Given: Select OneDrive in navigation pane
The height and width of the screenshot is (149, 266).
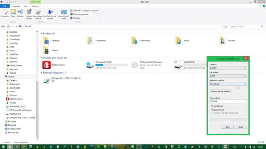Looking at the screenshot, I should click(x=14, y=54).
